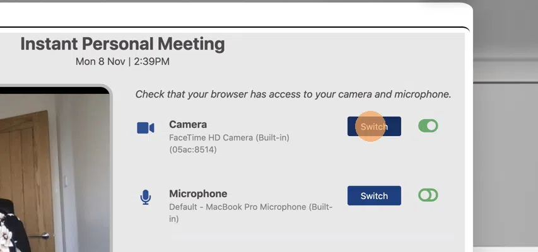The height and width of the screenshot is (252, 538).
Task: Select the 2:39PM meeting time text
Action: pos(151,62)
